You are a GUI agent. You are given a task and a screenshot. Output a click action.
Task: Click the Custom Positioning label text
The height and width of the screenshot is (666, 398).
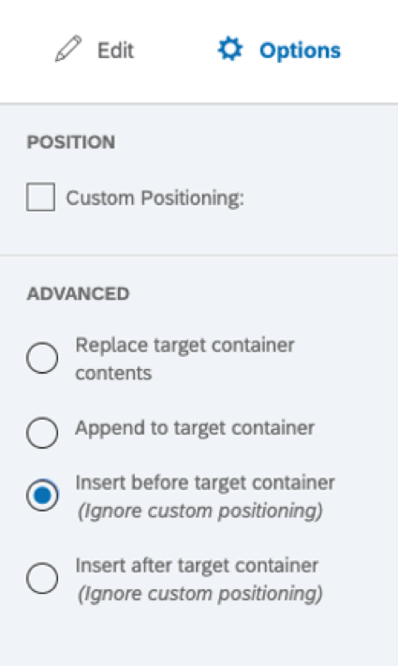click(155, 198)
